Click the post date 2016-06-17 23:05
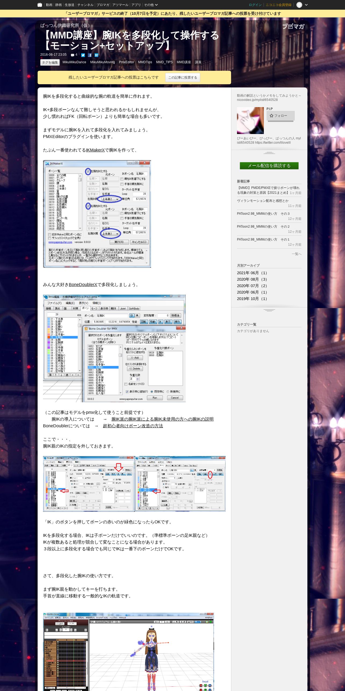345x691 pixels. click(53, 55)
